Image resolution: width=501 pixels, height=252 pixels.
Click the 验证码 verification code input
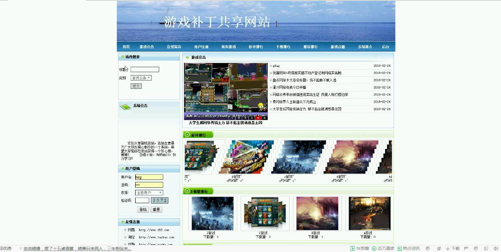pyautogui.click(x=142, y=200)
